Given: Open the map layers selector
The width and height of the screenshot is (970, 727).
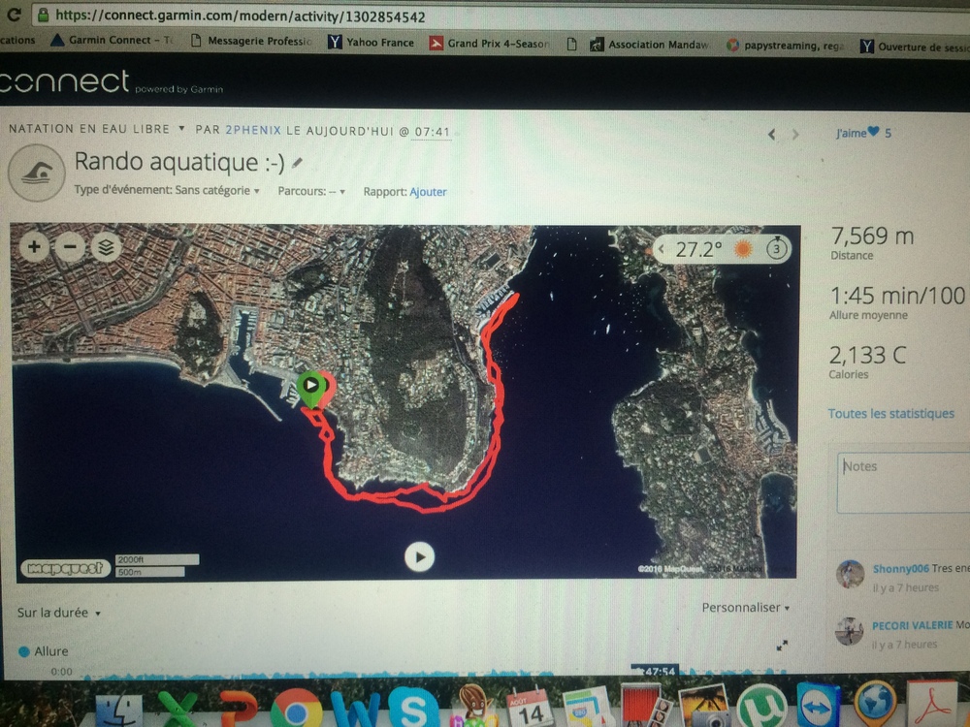Looking at the screenshot, I should click(107, 248).
